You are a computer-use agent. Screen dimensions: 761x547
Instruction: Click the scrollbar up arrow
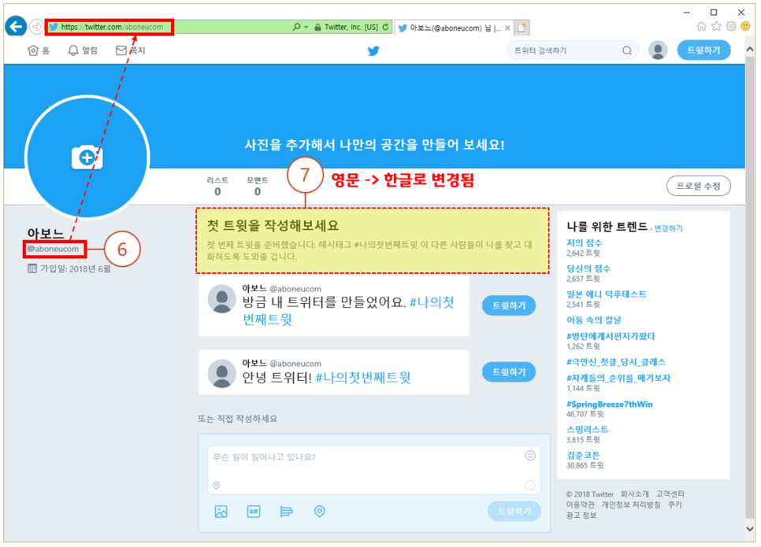pos(750,50)
